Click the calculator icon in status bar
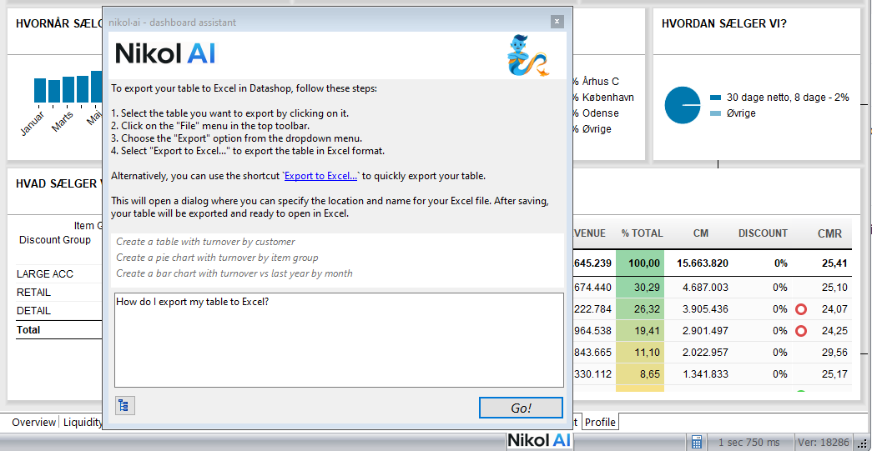Image resolution: width=872 pixels, height=451 pixels. [696, 442]
